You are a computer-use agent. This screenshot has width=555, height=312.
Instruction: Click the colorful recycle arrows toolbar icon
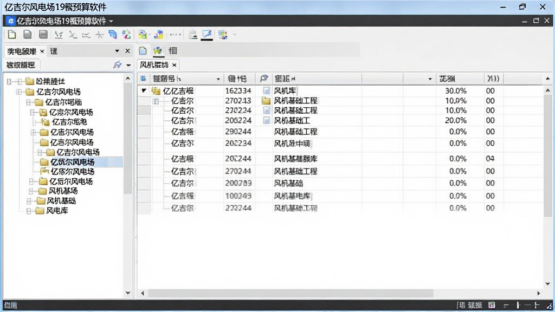click(x=126, y=34)
